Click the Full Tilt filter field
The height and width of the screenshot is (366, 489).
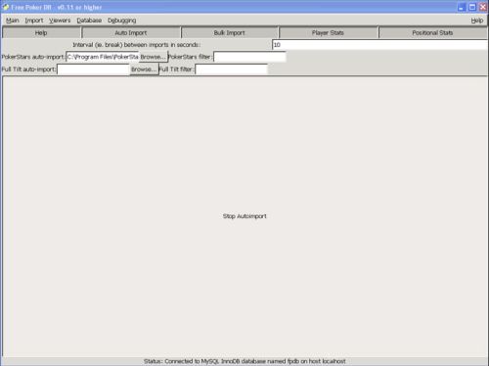[231, 69]
